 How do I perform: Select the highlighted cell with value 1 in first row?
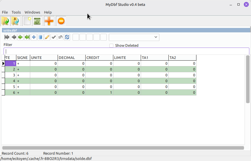coord(11,63)
